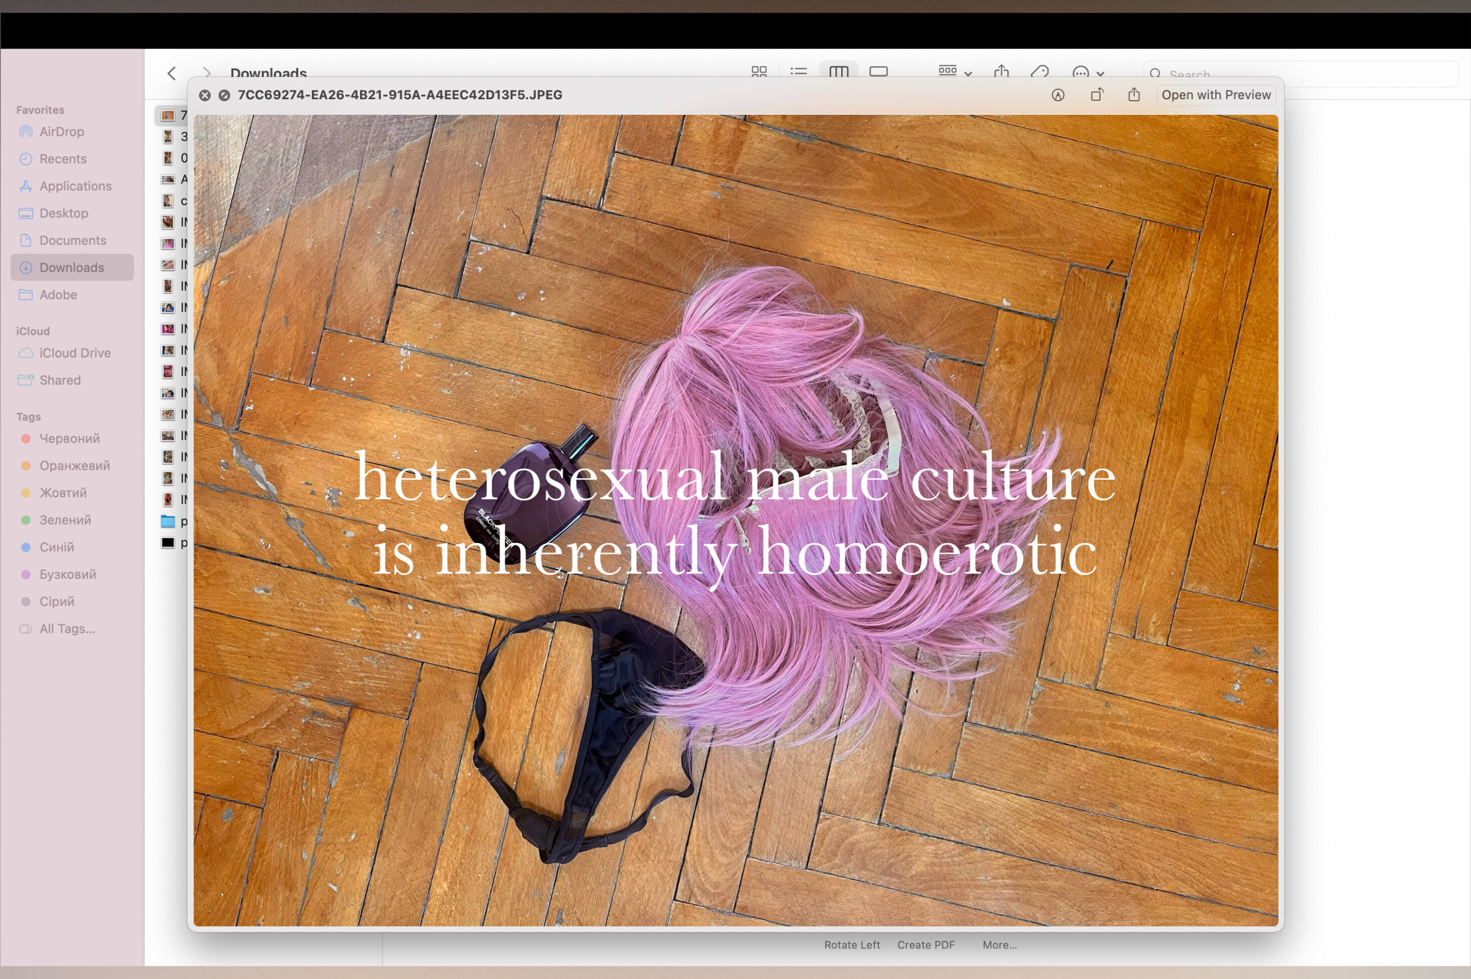Click the Finder toolbar share icon
Viewport: 1471px width, 979px height.
pyautogui.click(x=1002, y=72)
